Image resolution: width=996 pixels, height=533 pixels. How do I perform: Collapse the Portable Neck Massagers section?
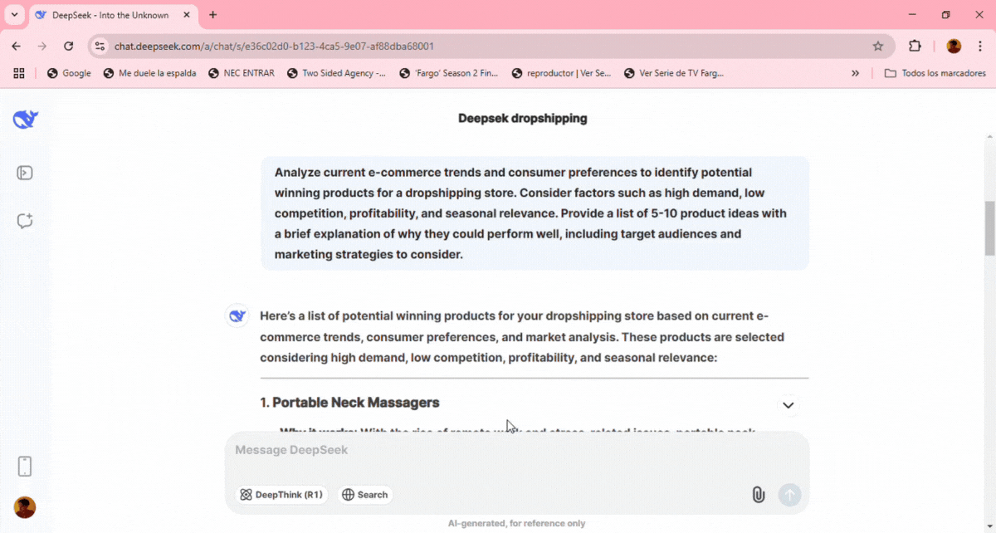[788, 404]
